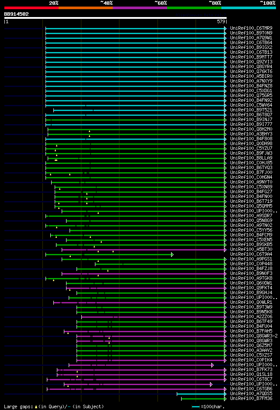
Task: Select label UniRef100_A9NYT0
Action: click(251, 182)
